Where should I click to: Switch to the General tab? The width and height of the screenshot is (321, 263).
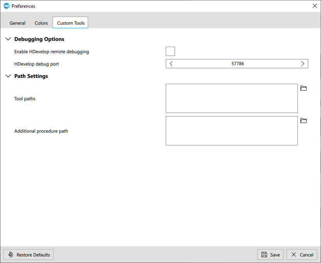point(17,23)
